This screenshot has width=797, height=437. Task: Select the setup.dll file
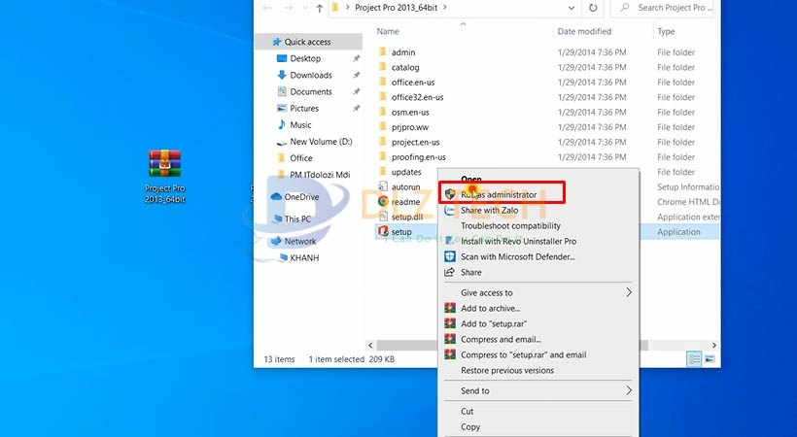[406, 217]
